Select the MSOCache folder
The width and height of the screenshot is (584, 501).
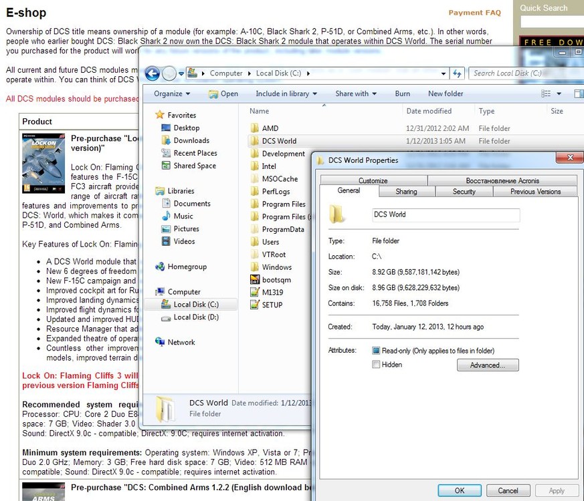[x=274, y=179]
